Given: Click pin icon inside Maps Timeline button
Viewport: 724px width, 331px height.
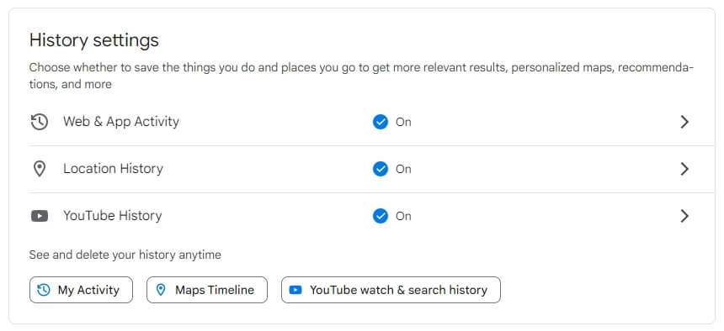Looking at the screenshot, I should (161, 290).
